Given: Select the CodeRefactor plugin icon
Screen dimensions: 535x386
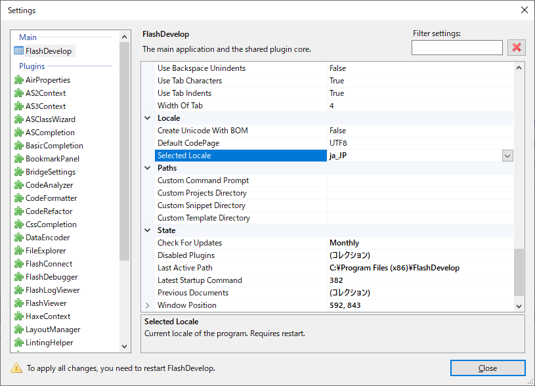Looking at the screenshot, I should coord(18,211).
